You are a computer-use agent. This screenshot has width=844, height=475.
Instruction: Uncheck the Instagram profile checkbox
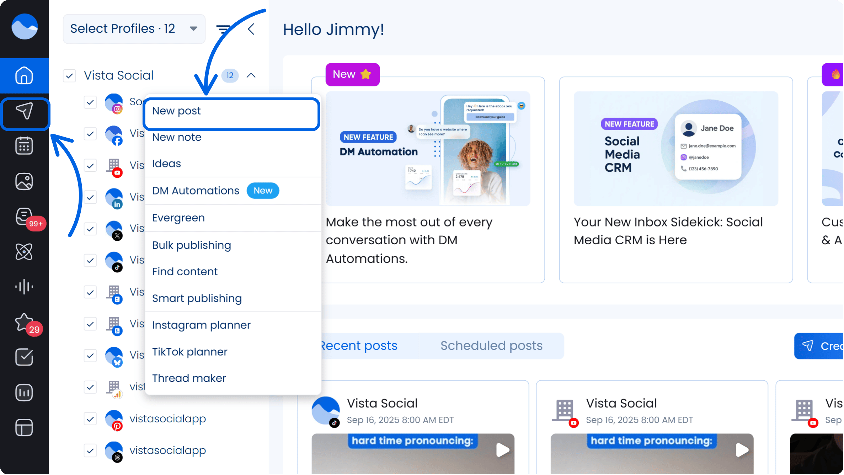(x=90, y=102)
